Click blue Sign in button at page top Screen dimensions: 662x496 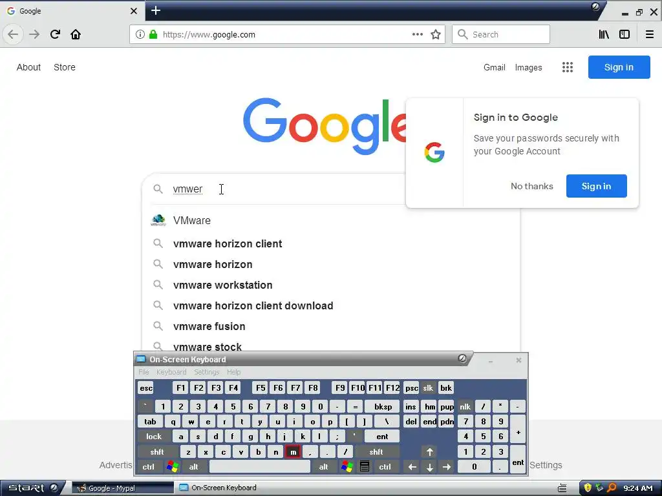pos(619,67)
